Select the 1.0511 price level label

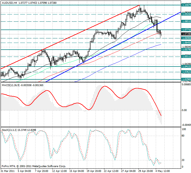coord(186,57)
